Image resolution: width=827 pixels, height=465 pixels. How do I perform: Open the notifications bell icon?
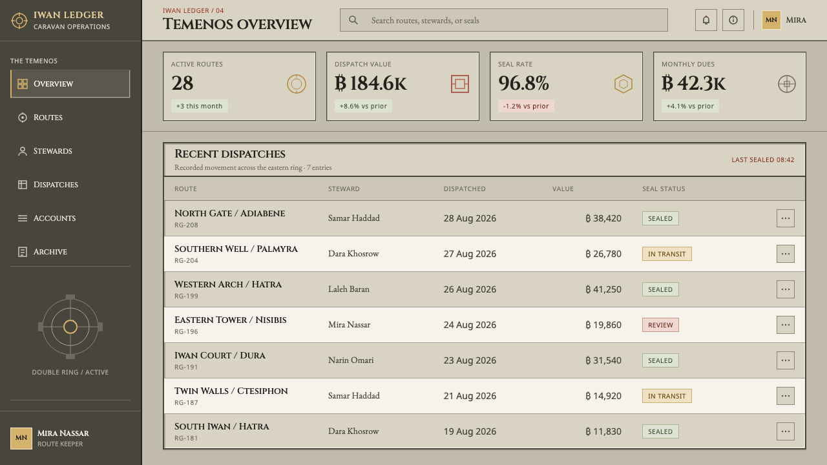point(706,20)
